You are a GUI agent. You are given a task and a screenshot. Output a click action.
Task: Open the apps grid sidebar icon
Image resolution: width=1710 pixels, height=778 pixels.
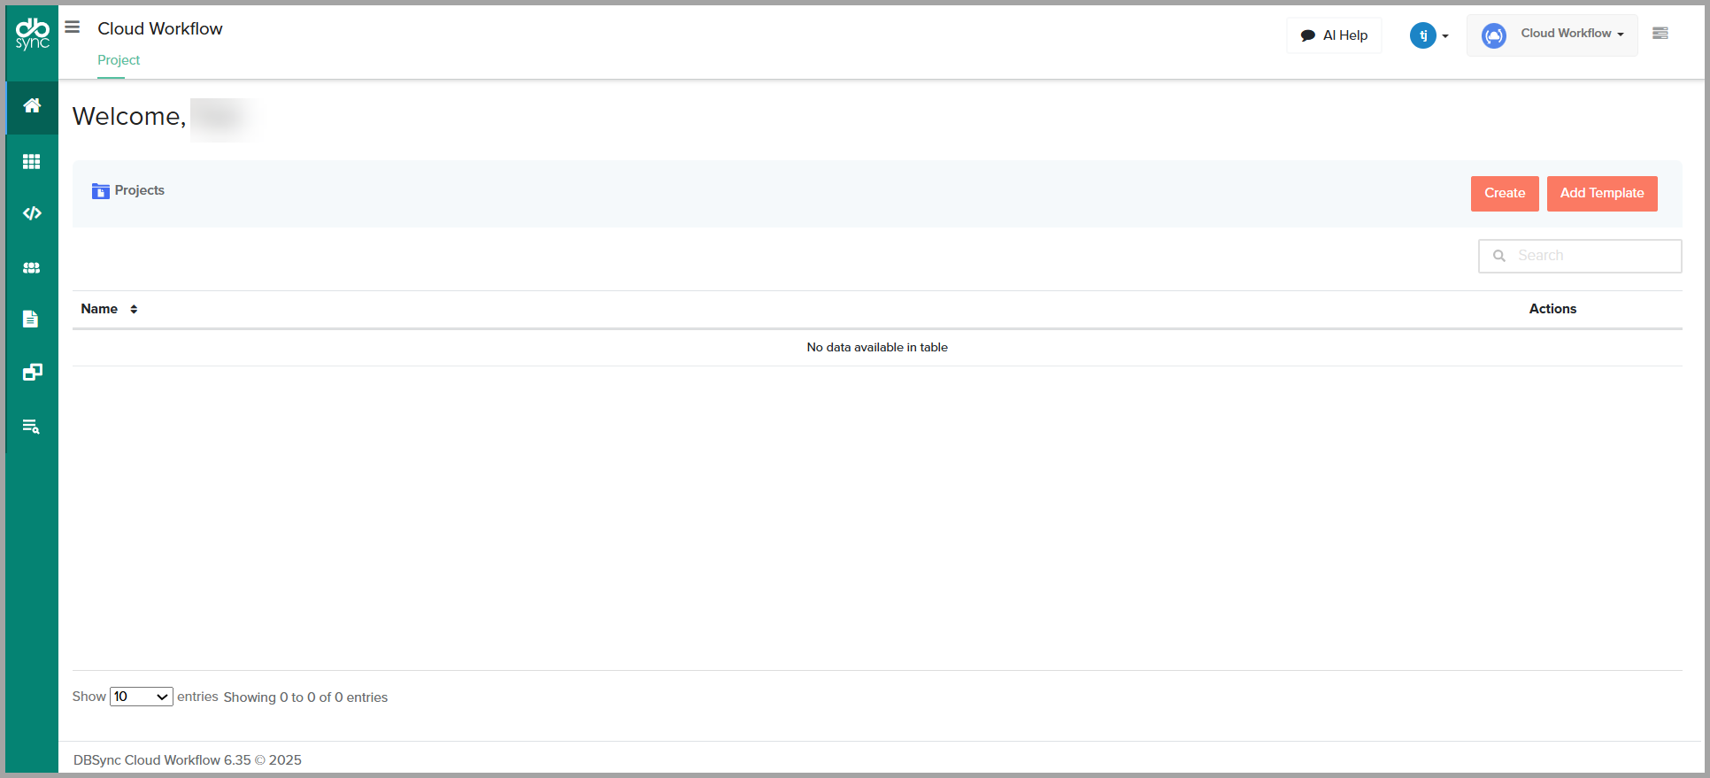[32, 162]
